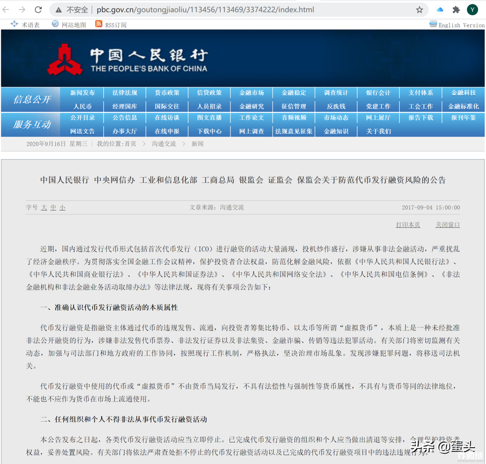Open 反洗钱 menu item
486x464 pixels.
pyautogui.click(x=336, y=107)
